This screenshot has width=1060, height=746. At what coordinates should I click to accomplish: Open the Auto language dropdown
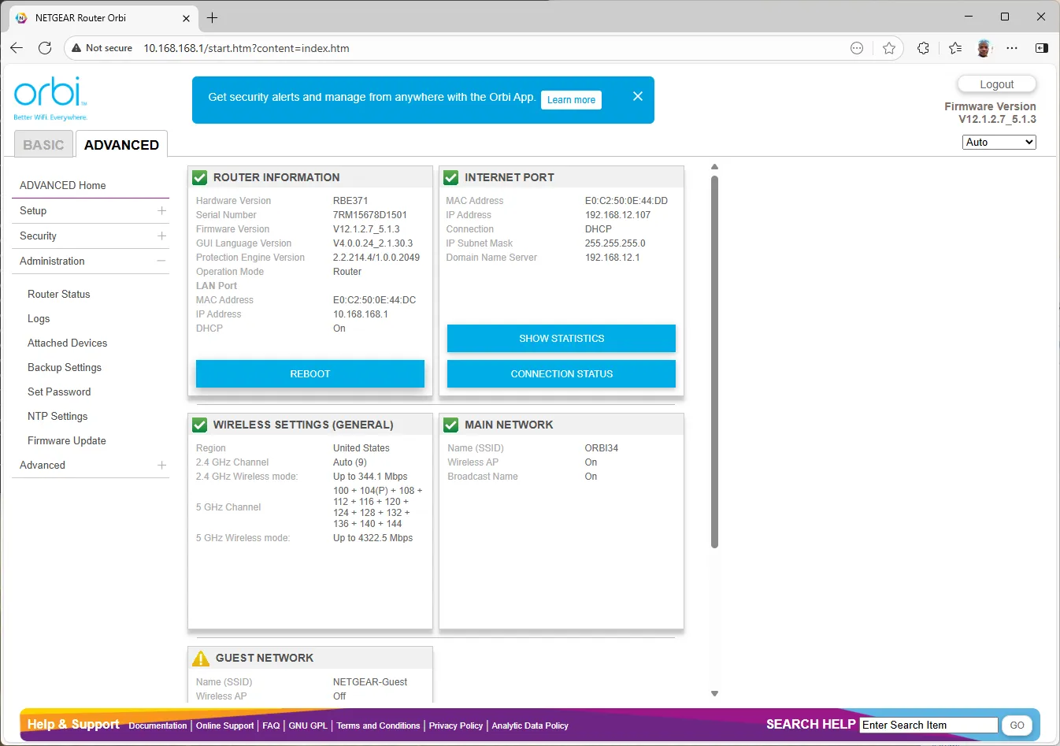tap(999, 142)
